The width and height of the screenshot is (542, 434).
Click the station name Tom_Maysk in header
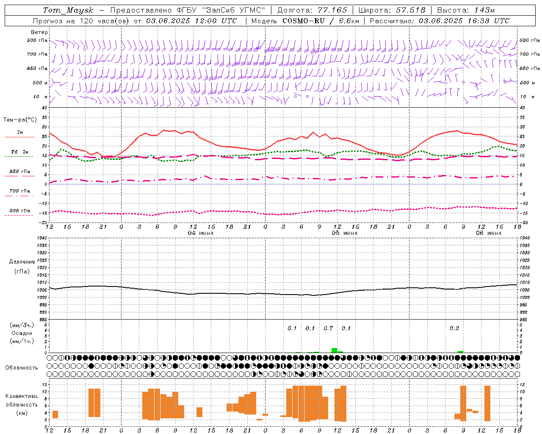tap(68, 10)
